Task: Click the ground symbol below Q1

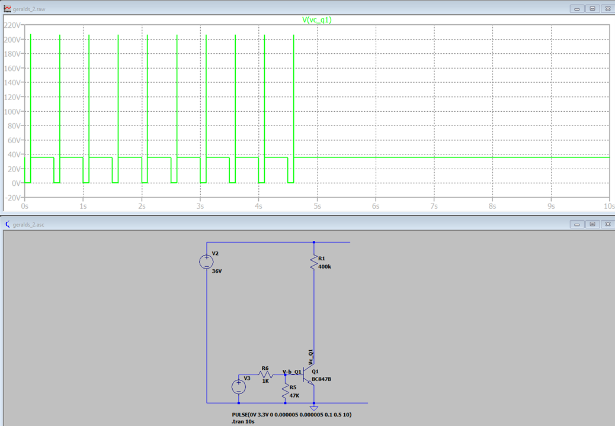Action: tap(313, 408)
